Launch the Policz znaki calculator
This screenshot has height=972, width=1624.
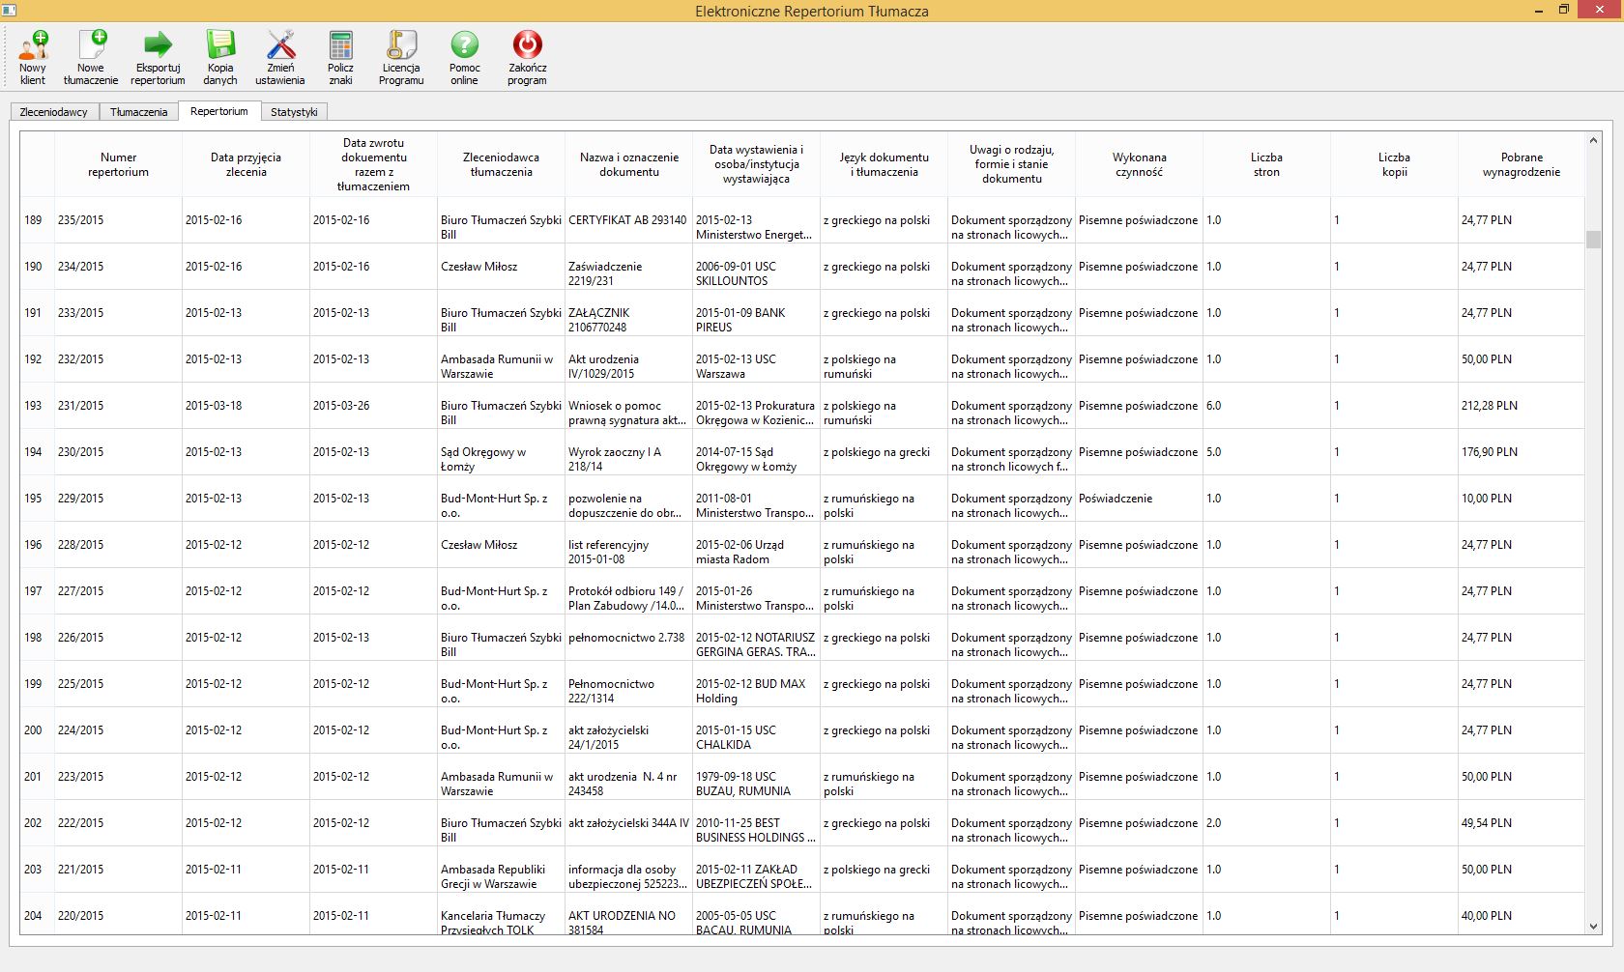point(340,58)
